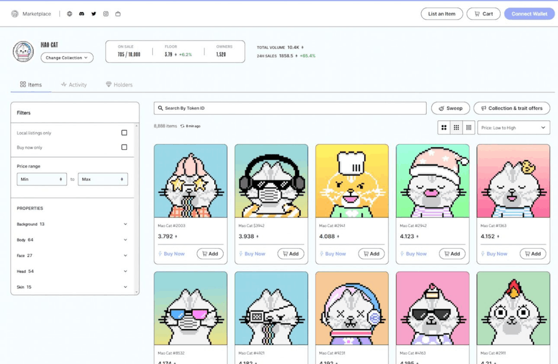
Task: Open the Discord icon link
Action: click(82, 14)
